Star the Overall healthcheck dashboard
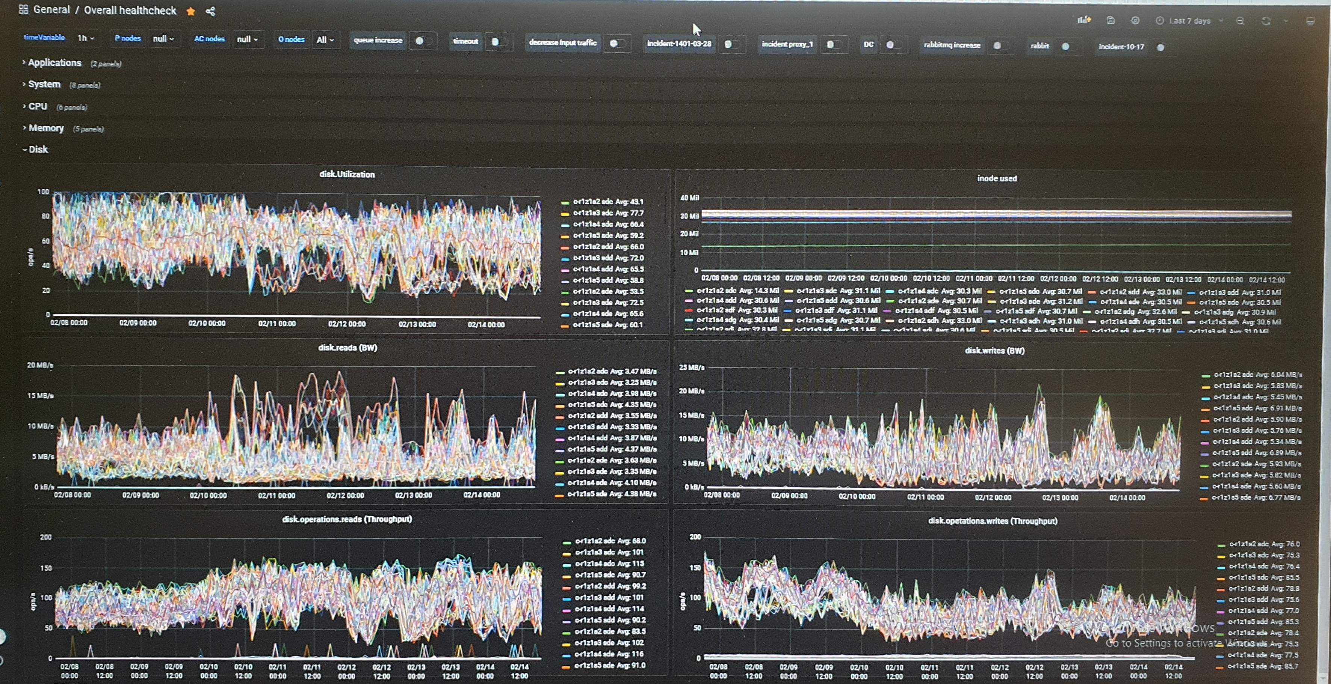 coord(191,11)
